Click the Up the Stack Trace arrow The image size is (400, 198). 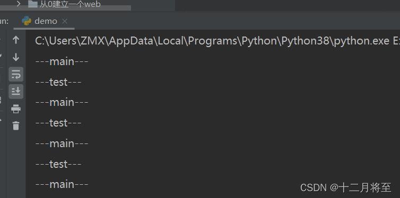16,40
